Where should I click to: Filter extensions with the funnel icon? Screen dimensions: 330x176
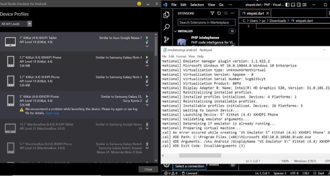(x=212, y=13)
